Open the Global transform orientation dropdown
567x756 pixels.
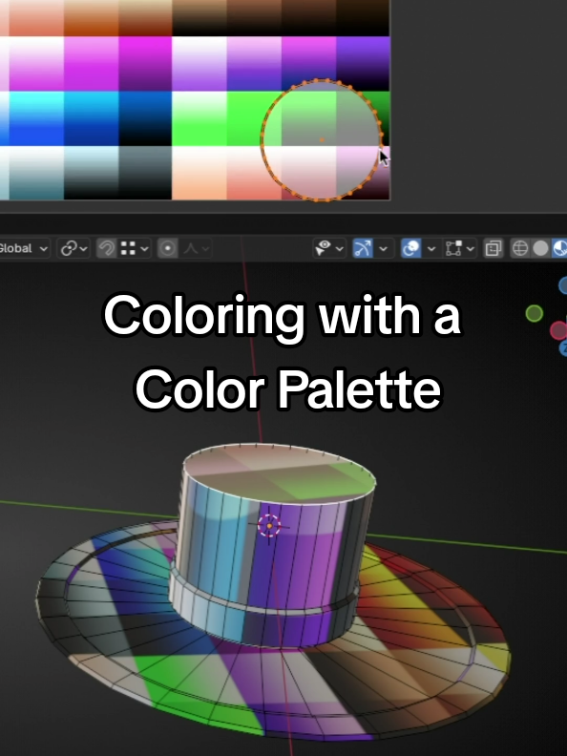click(x=24, y=248)
